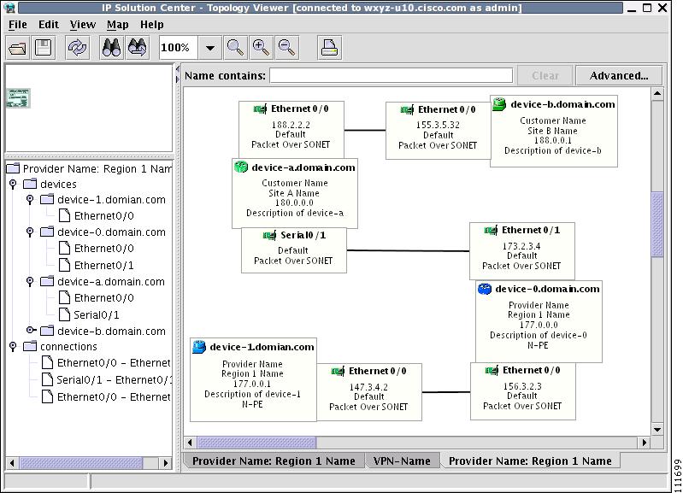Click the find next binoculars icon

138,48
